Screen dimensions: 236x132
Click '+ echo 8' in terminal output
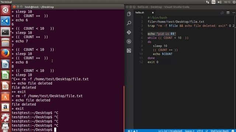tap(20, 62)
